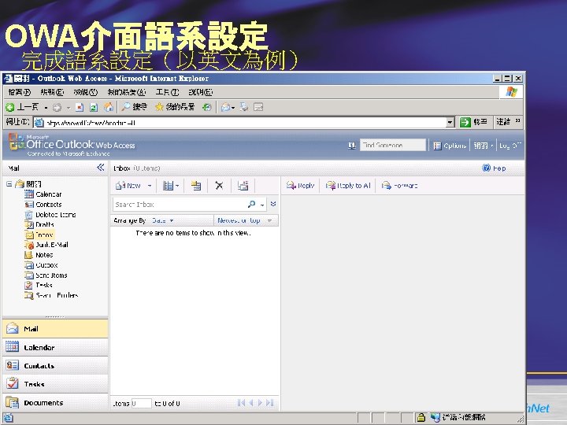The width and height of the screenshot is (567, 425).
Task: Switch to Mail navigation button
Action: (x=55, y=328)
